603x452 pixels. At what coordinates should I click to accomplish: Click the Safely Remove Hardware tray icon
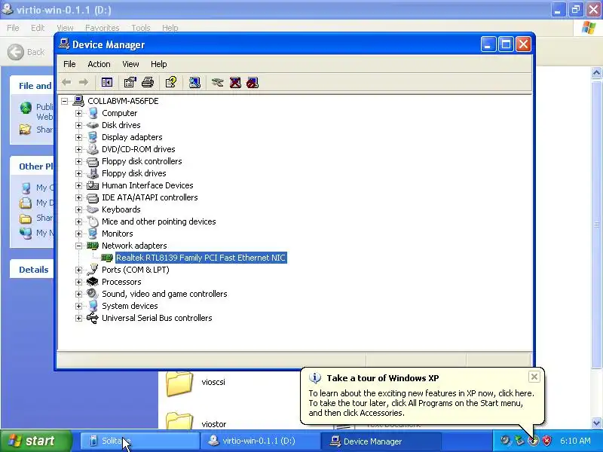(519, 441)
